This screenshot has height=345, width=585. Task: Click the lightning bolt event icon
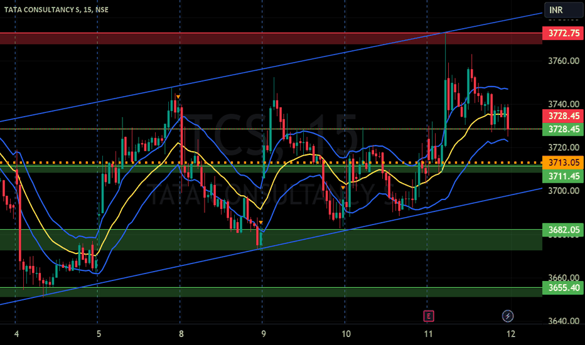pos(507,316)
